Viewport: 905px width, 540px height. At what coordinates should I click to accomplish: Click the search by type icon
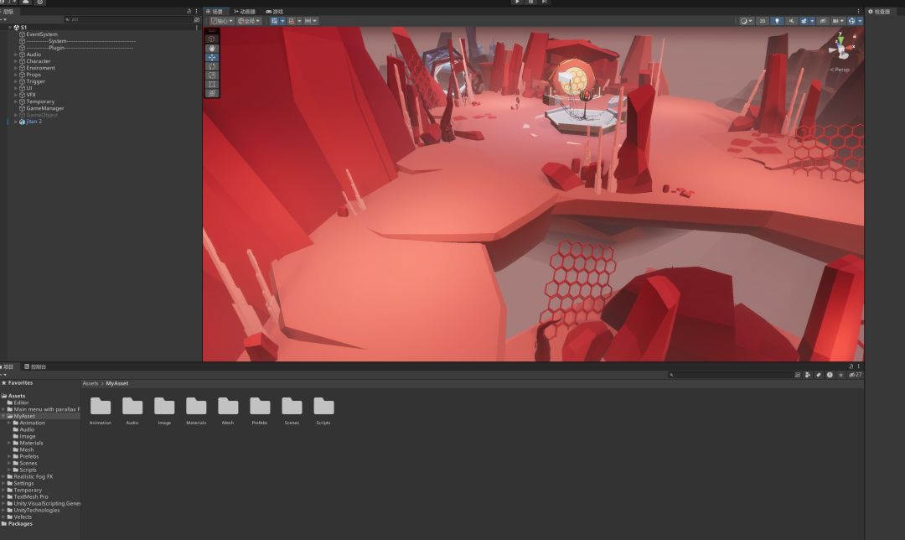[808, 375]
